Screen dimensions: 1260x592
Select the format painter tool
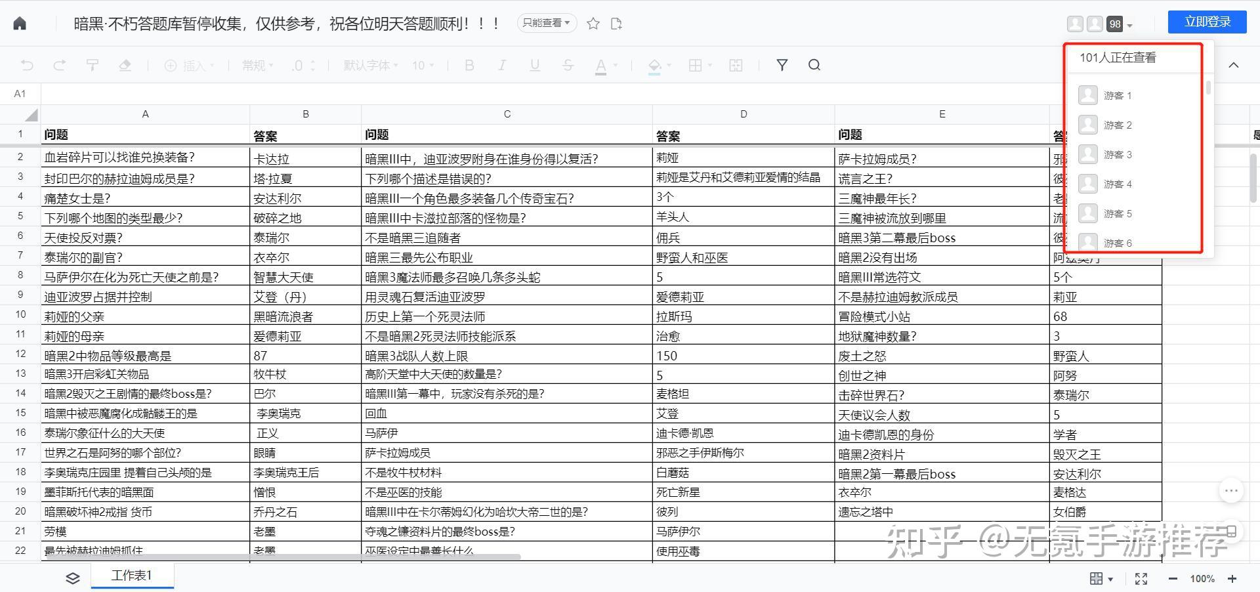pos(93,65)
